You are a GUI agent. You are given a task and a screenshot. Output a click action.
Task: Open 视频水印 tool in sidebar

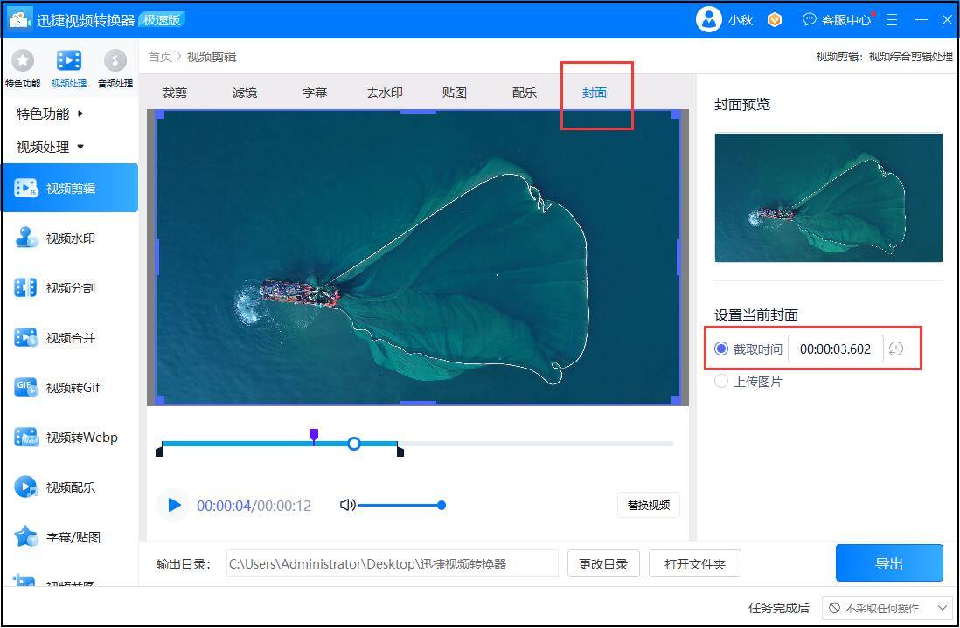point(70,238)
